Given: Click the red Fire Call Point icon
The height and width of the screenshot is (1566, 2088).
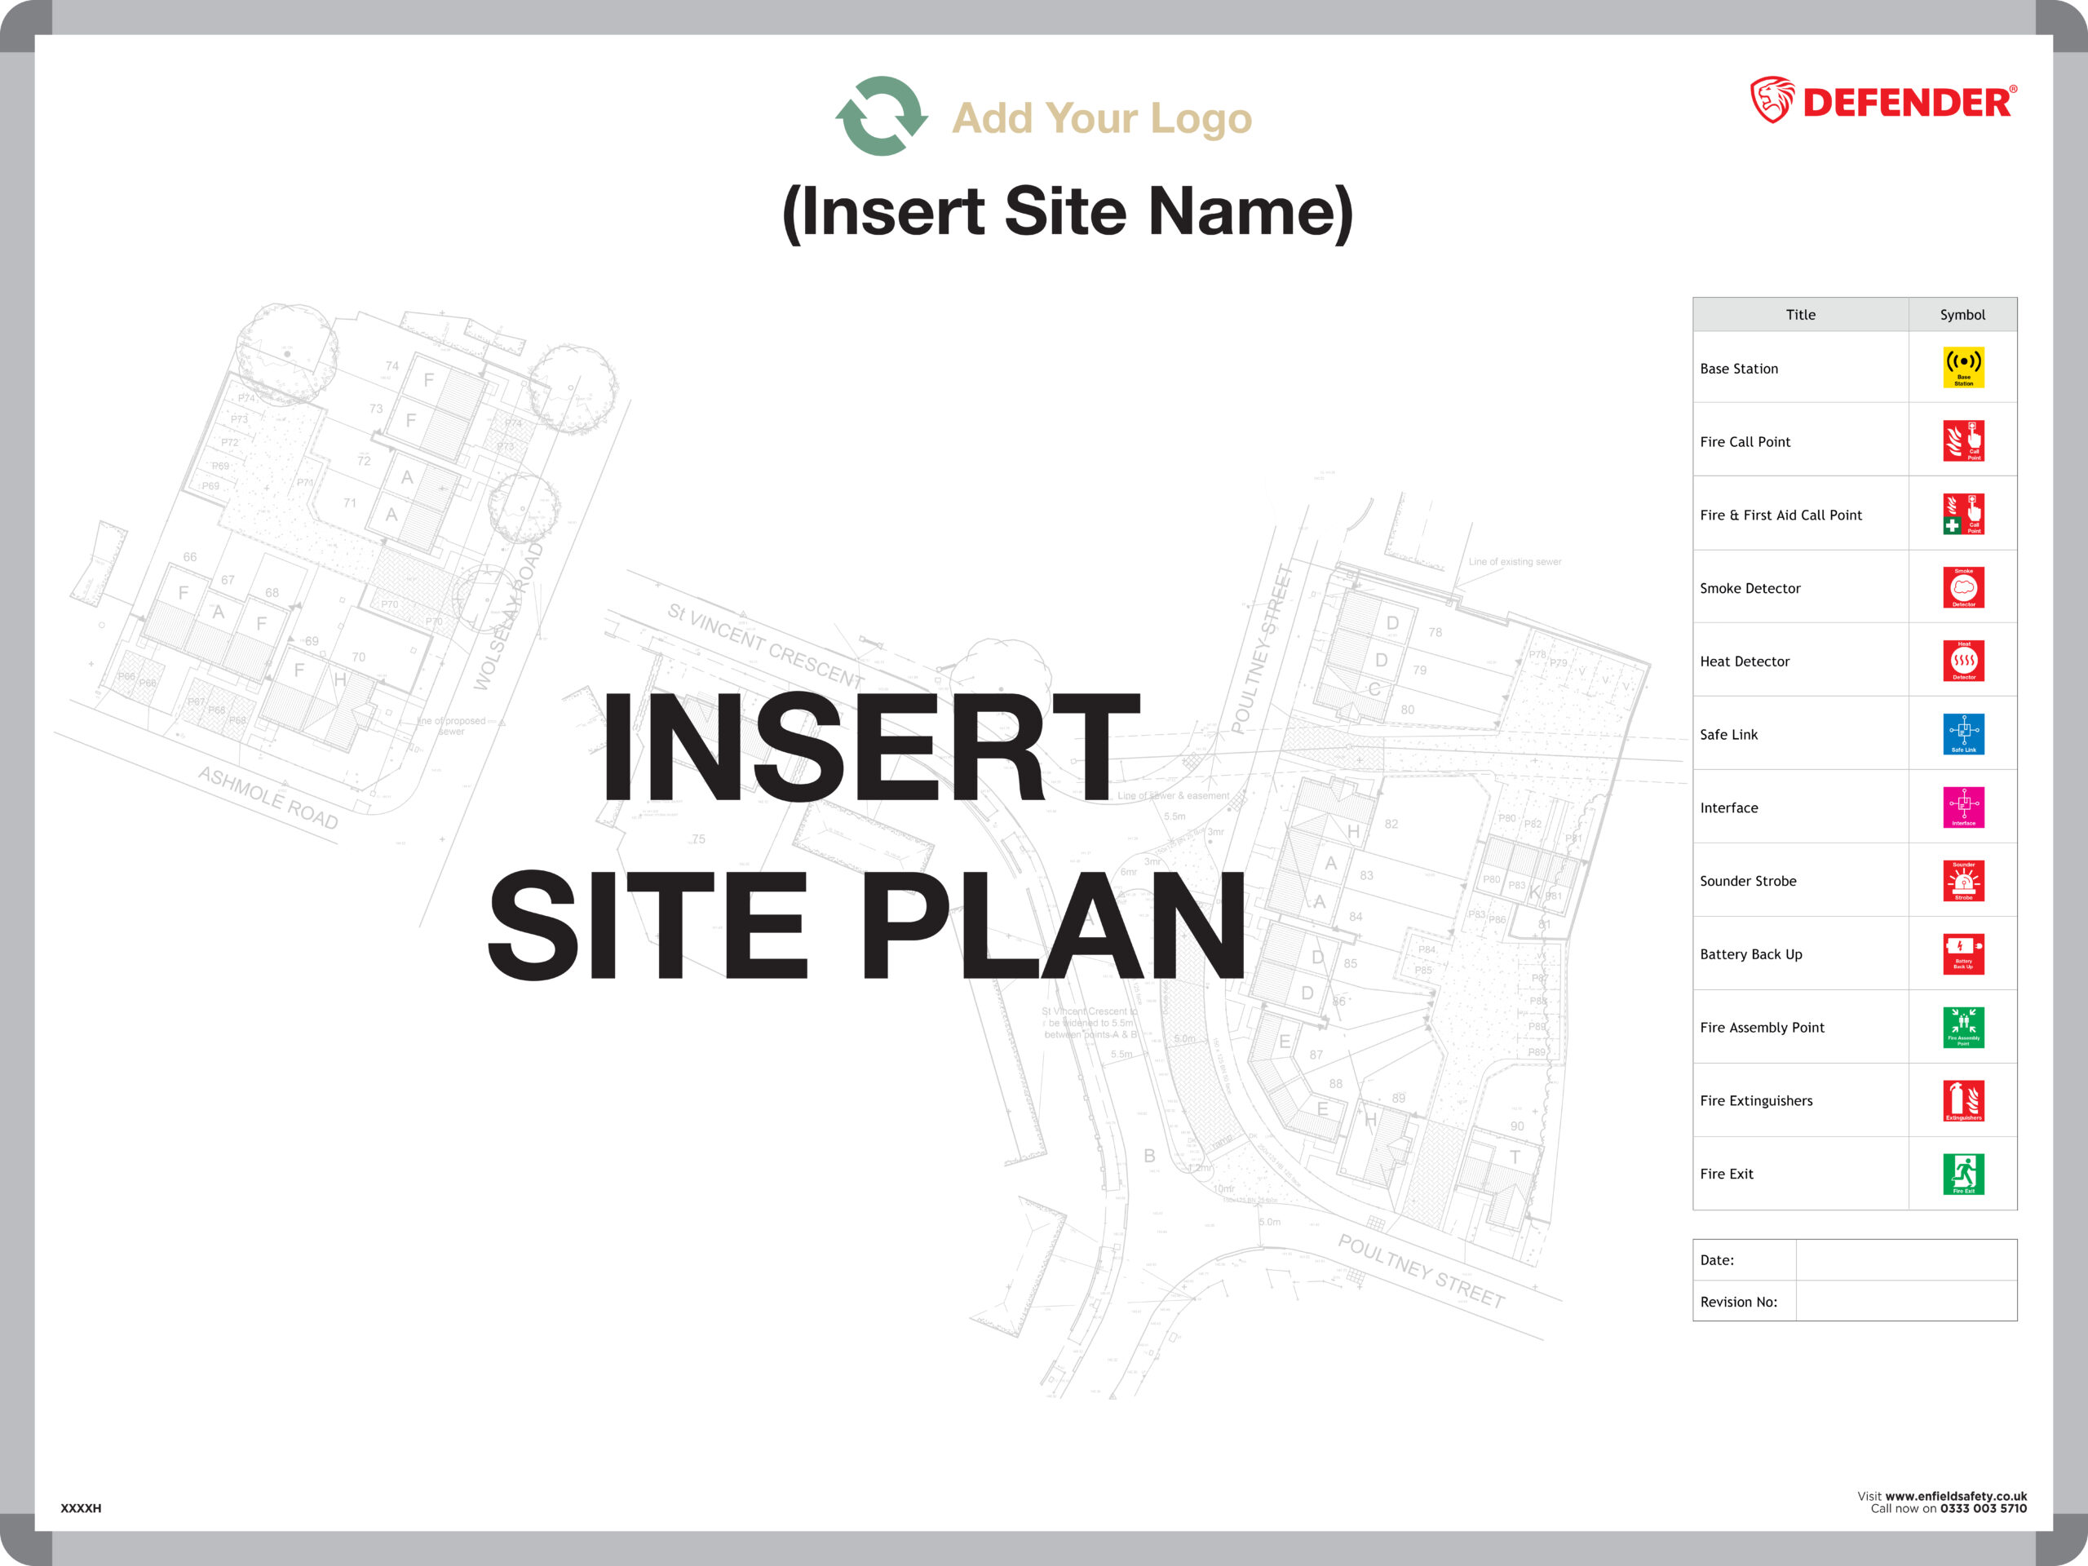Looking at the screenshot, I should click(1963, 440).
